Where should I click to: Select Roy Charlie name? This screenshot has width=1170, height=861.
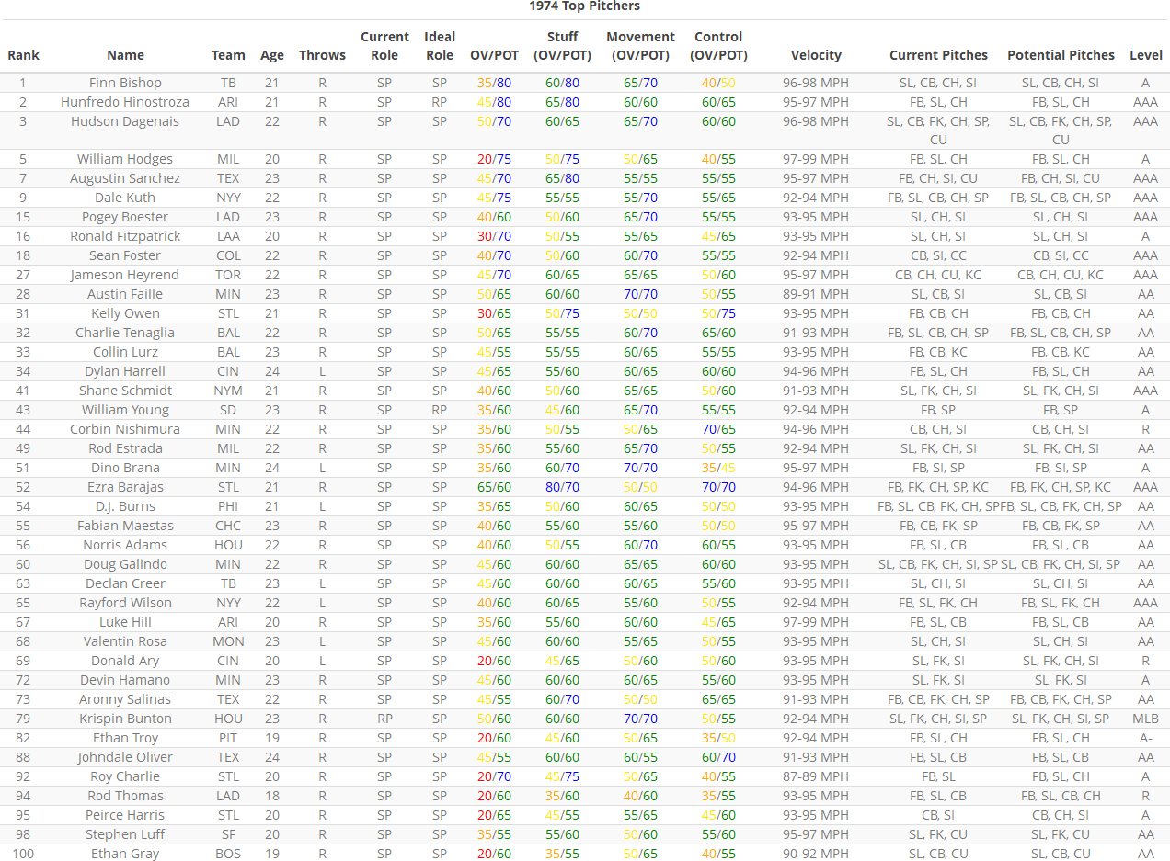[125, 776]
